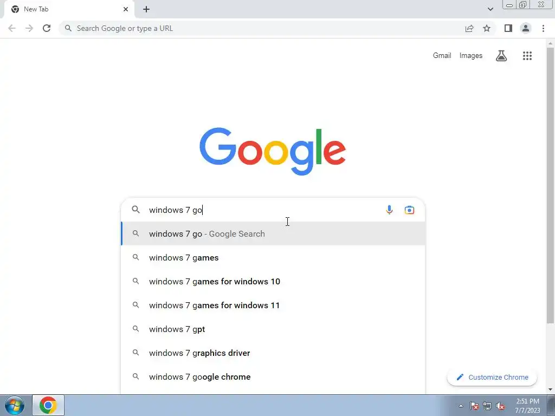
Task: Click the Windows Start orb
Action: point(15,405)
